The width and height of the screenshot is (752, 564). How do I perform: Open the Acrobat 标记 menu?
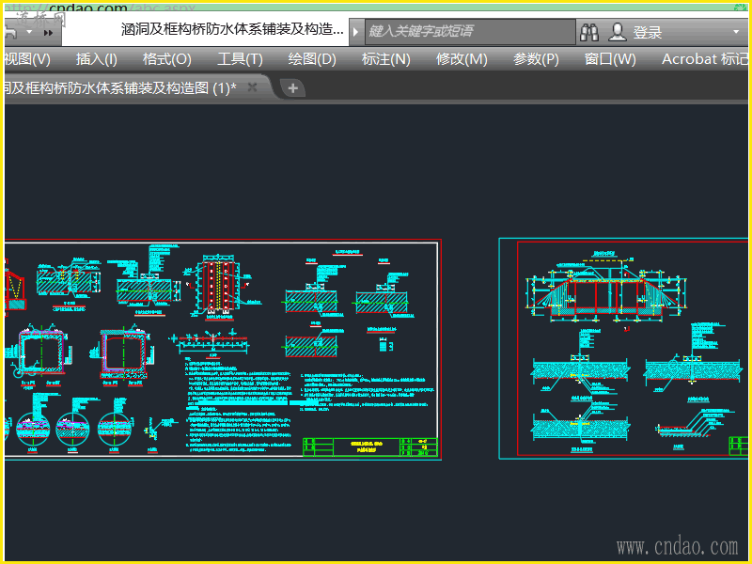coord(704,59)
